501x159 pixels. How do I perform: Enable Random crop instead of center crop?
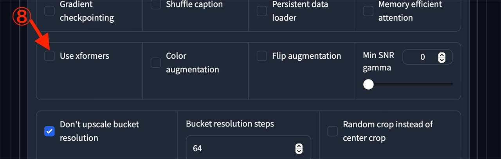332,131
